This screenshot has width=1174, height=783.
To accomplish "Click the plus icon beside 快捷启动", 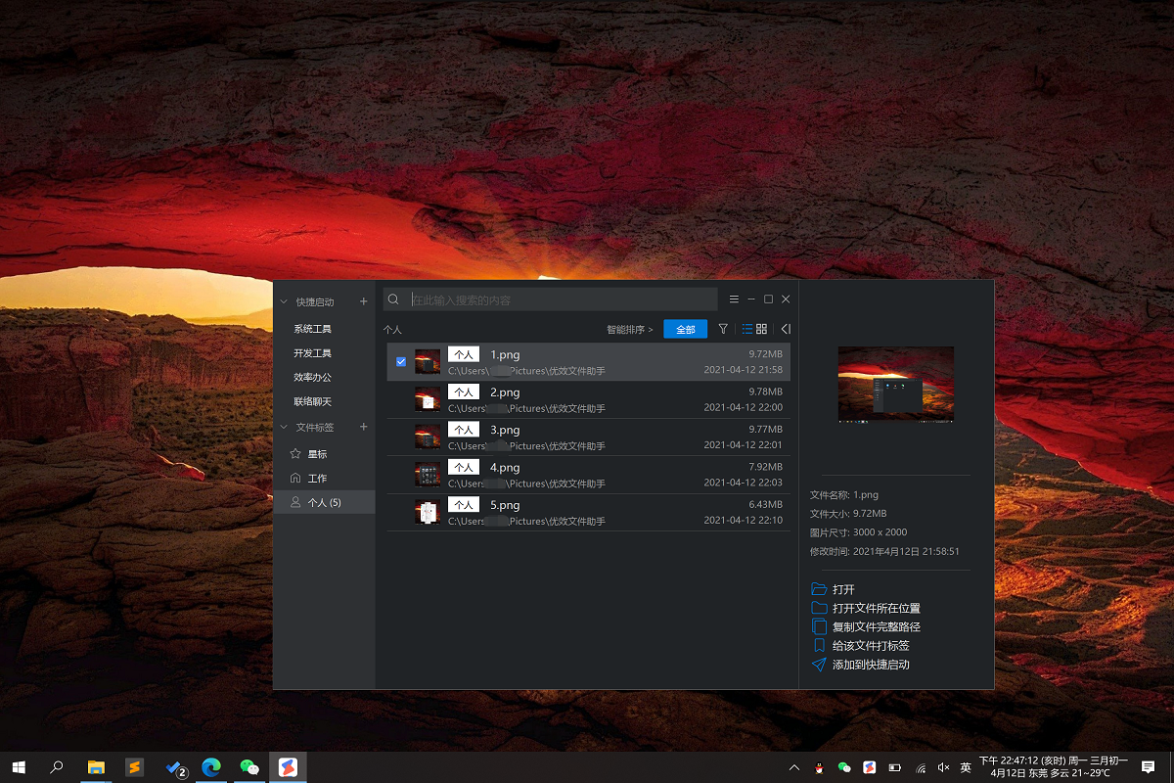I will coord(364,301).
